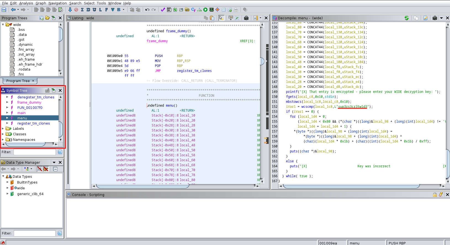
Task: Collapse all nodes in Data Type Manager
Action: coord(55,169)
